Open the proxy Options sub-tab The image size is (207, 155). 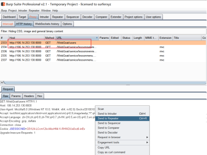[67, 24]
